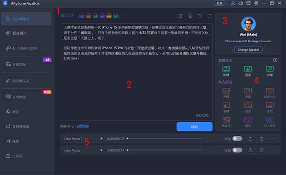The height and width of the screenshot is (175, 286).
Task: Play the User Voice audio
Action: (x=102, y=150)
